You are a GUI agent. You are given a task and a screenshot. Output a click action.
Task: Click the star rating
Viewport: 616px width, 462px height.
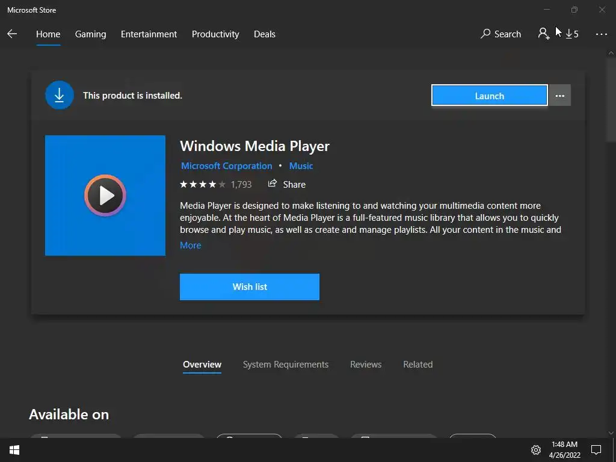point(203,184)
